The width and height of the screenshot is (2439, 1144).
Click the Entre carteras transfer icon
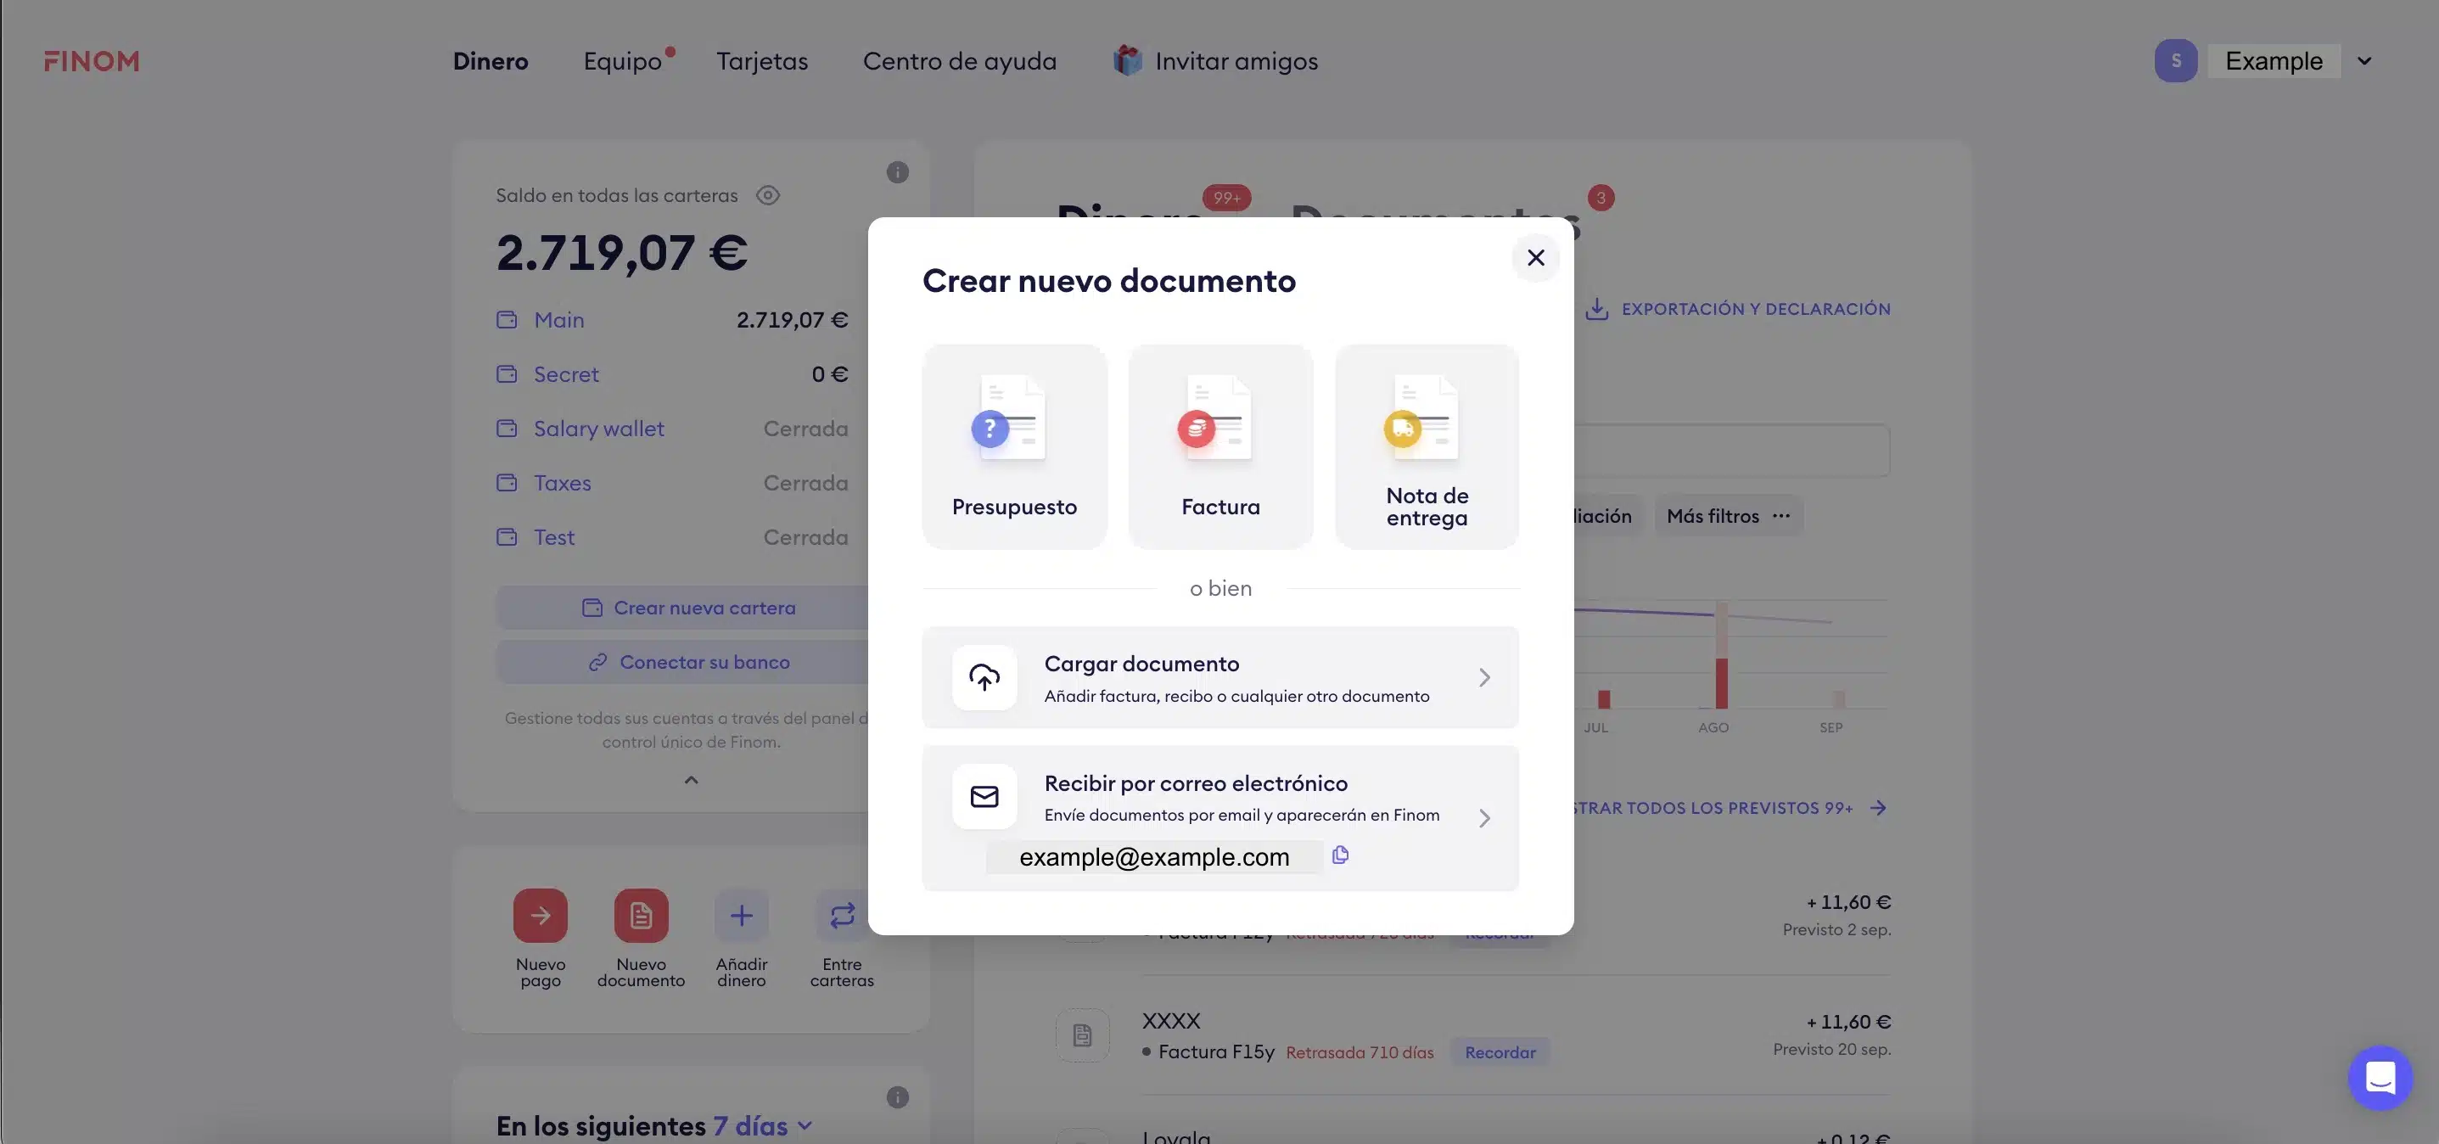(x=842, y=915)
